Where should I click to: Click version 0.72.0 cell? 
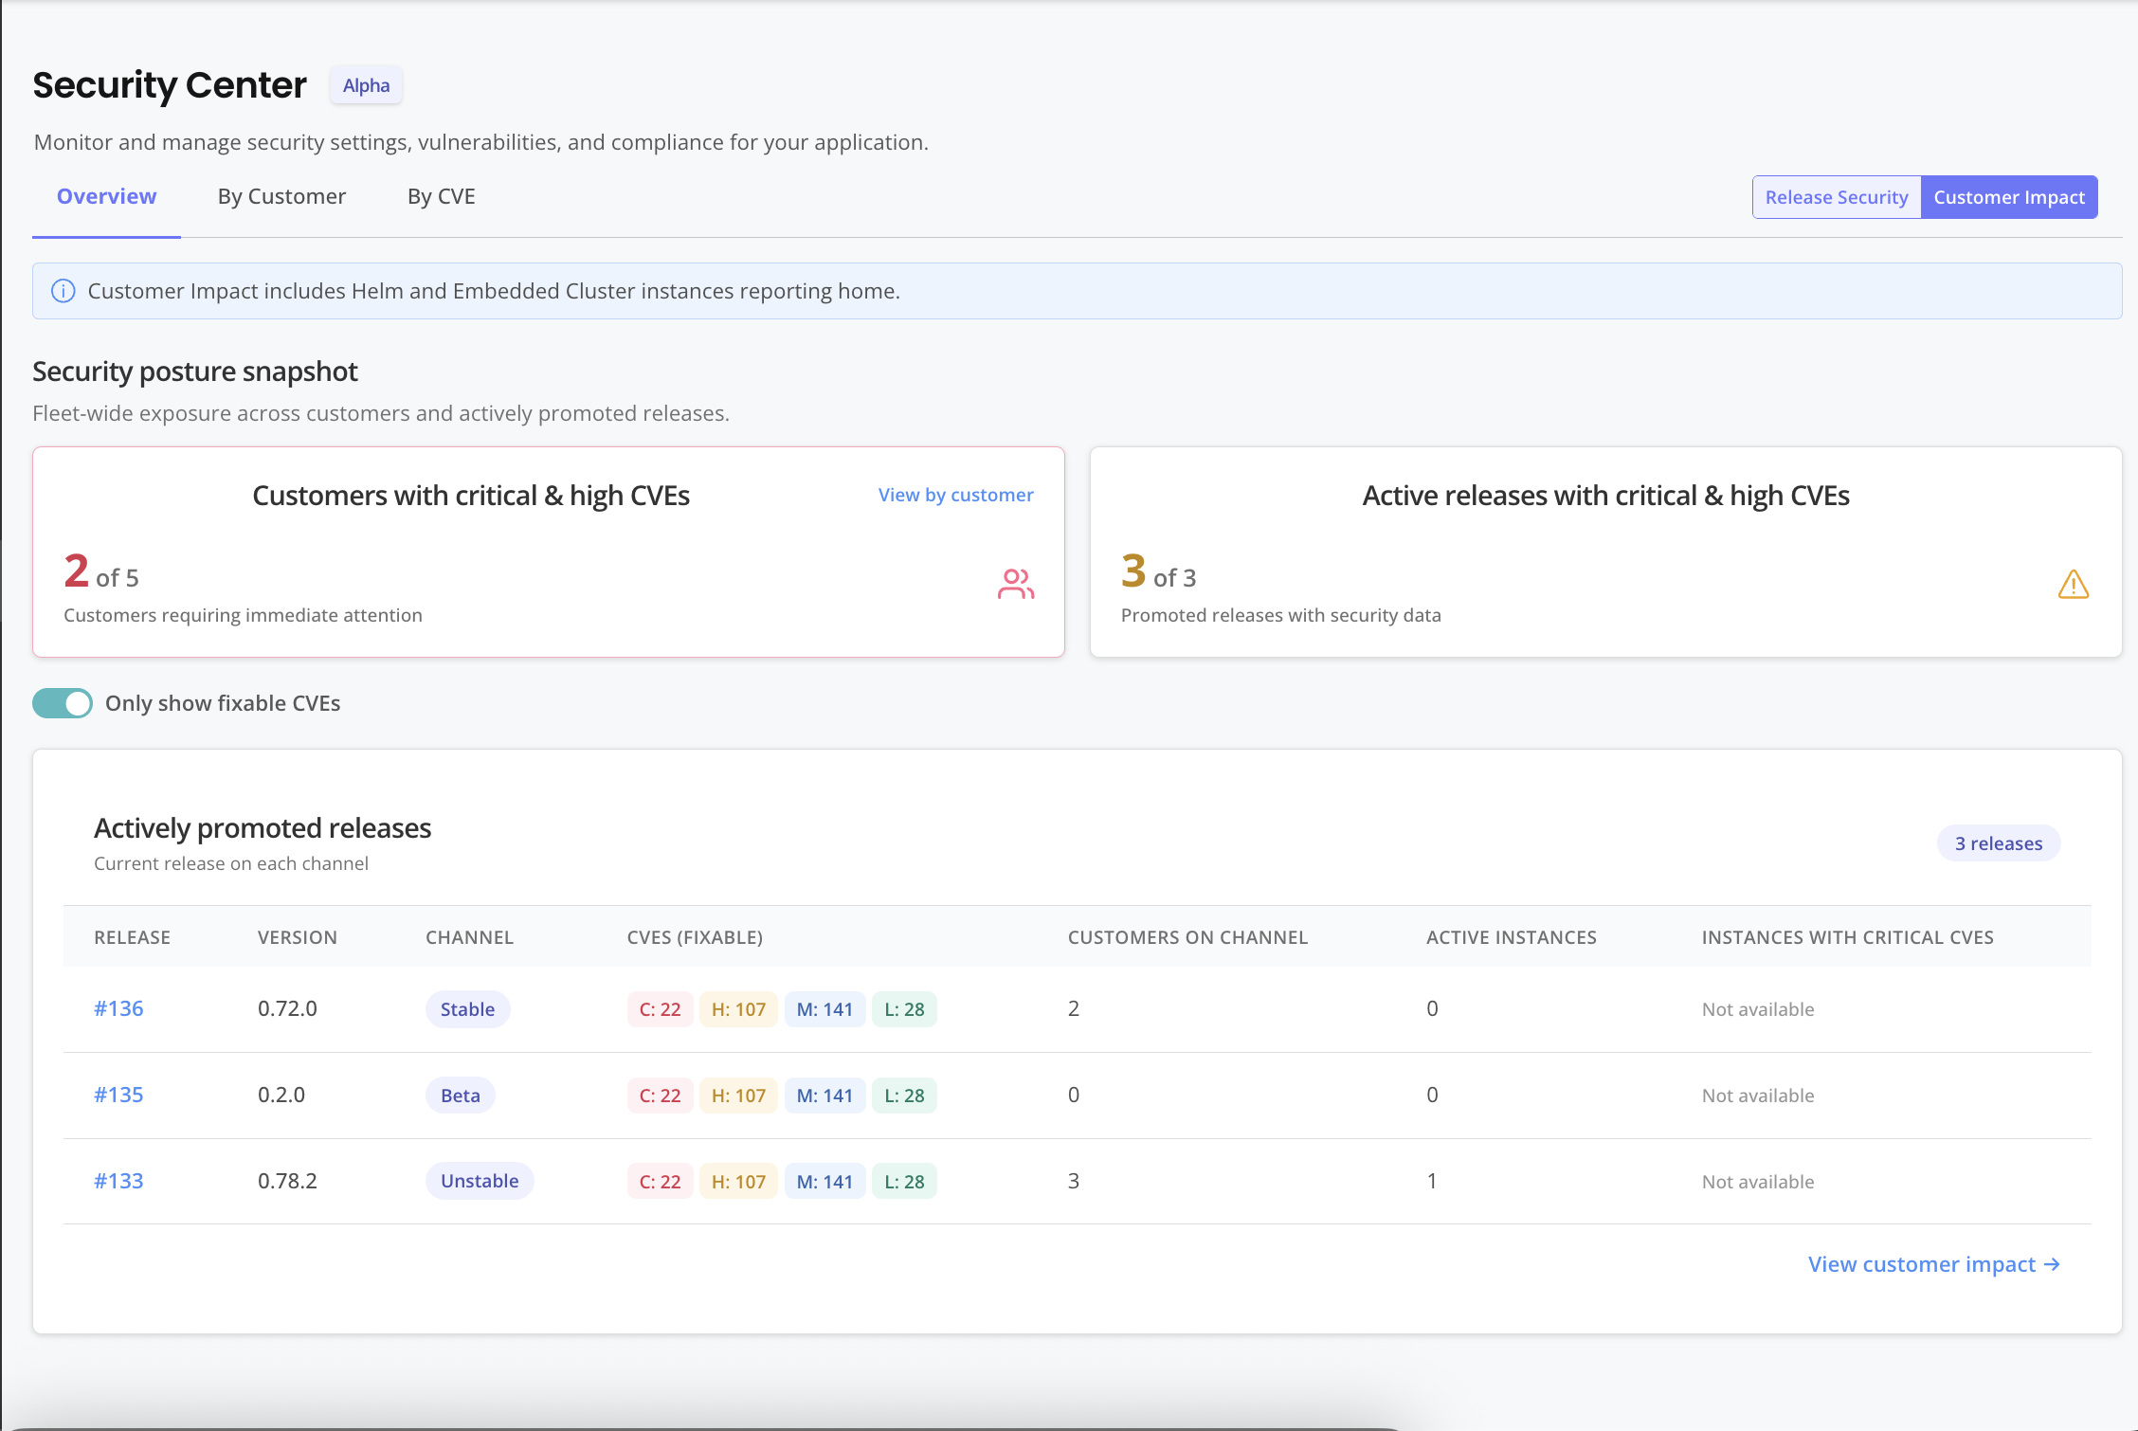287,1008
